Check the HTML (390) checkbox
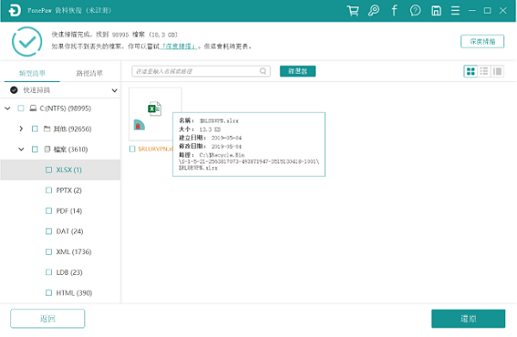The height and width of the screenshot is (337, 517). [x=48, y=292]
